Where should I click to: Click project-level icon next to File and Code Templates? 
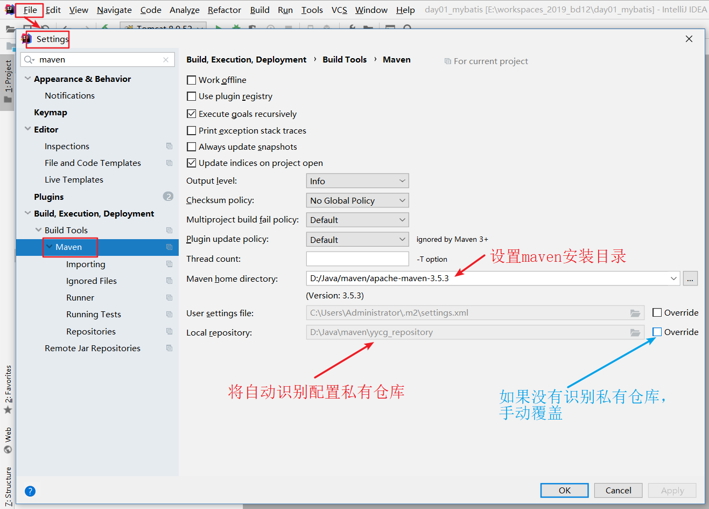(169, 163)
